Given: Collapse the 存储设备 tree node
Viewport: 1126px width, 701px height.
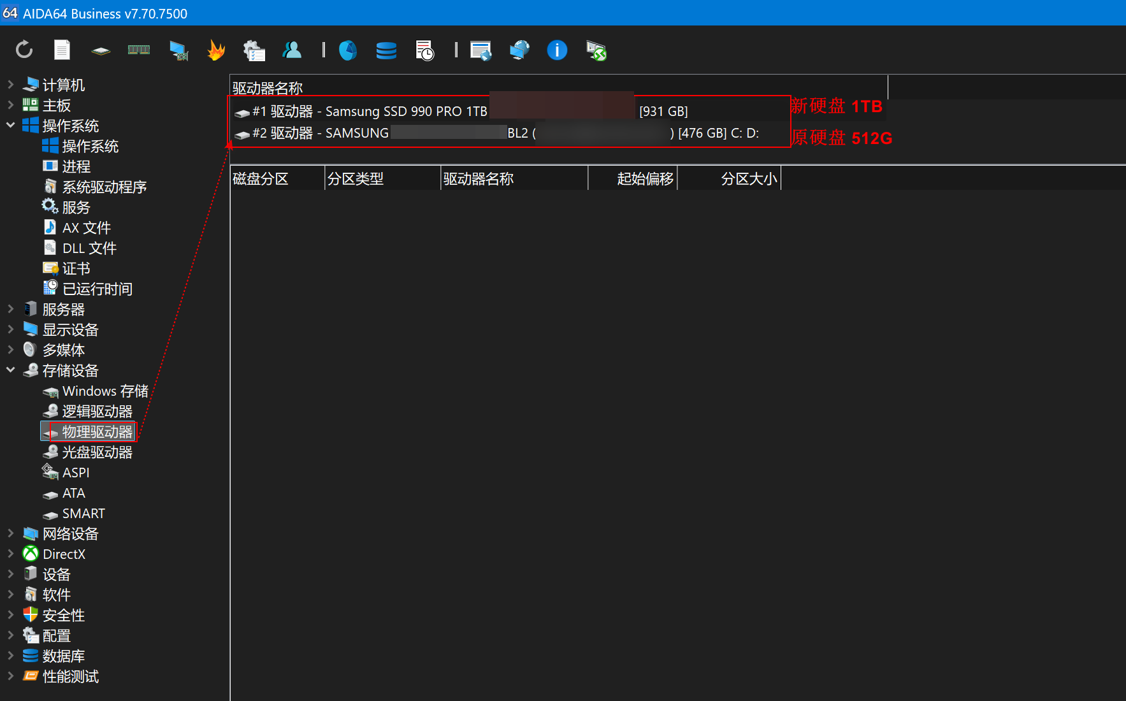Looking at the screenshot, I should coord(10,370).
